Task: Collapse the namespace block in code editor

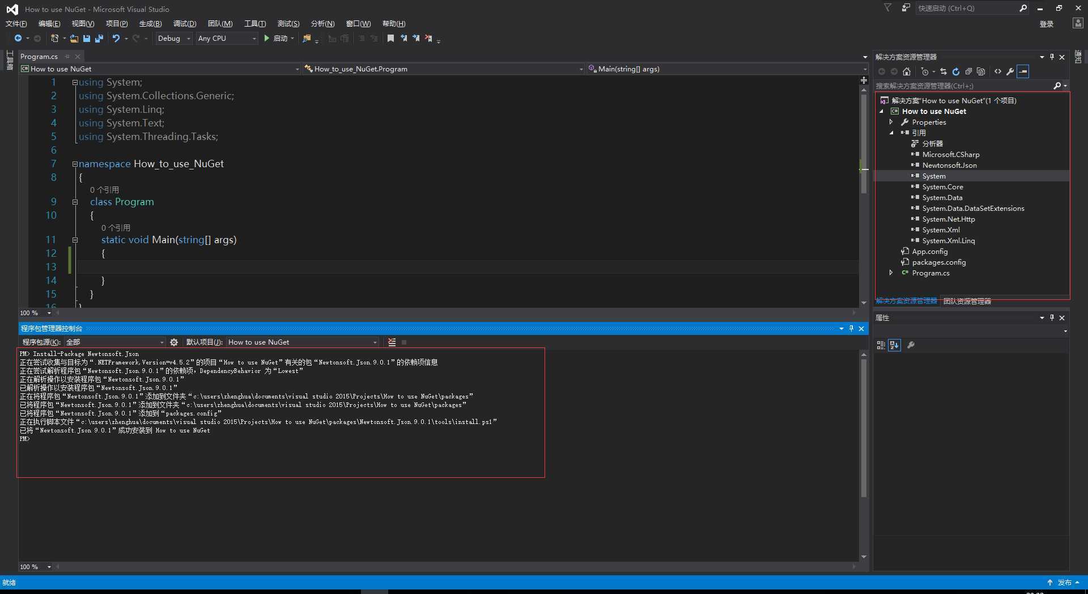Action: [75, 164]
